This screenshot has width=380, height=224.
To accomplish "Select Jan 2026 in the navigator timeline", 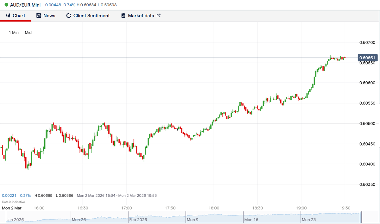I will pos(15,220).
